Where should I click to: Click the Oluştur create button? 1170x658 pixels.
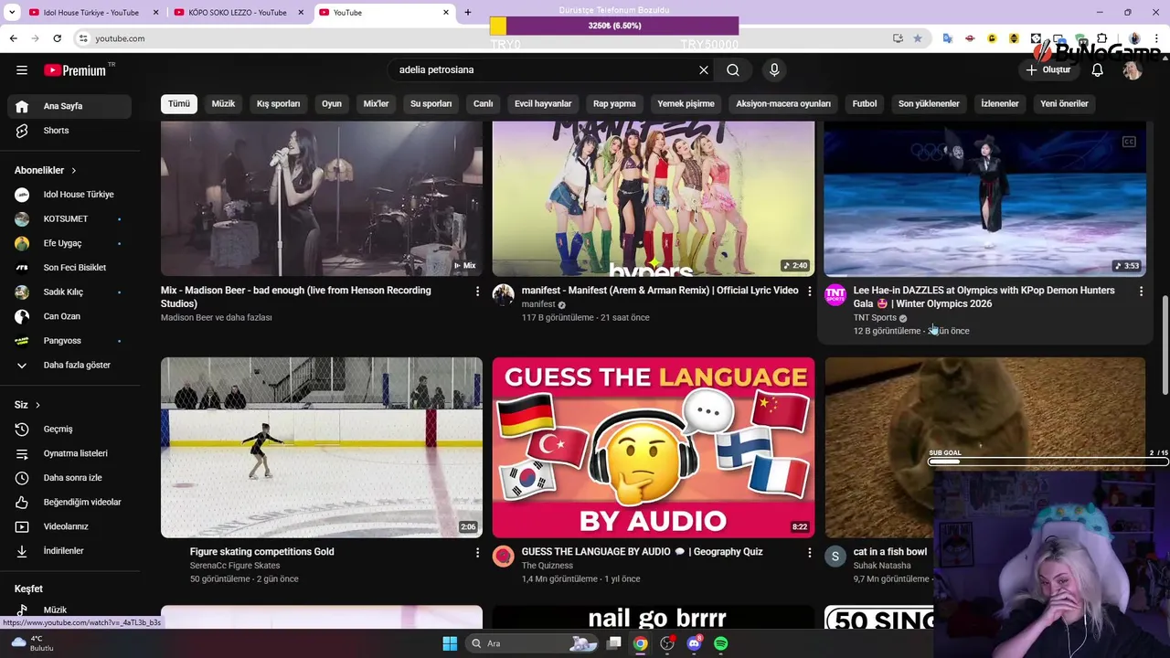1048,69
